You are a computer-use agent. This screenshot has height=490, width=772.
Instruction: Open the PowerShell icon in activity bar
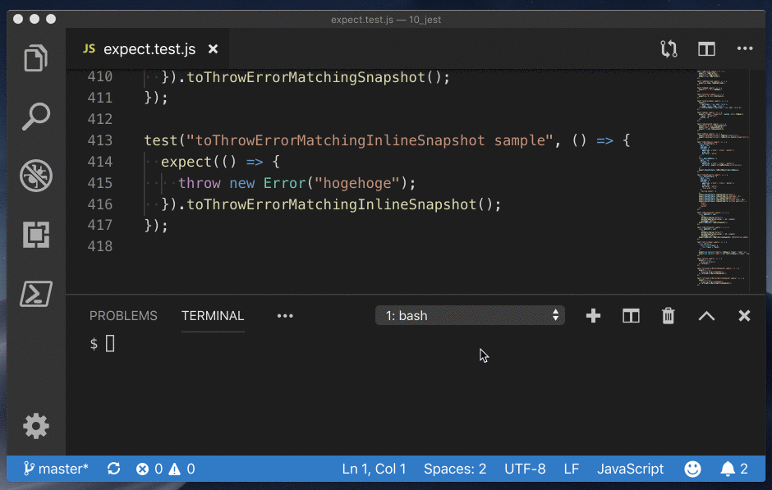36,294
